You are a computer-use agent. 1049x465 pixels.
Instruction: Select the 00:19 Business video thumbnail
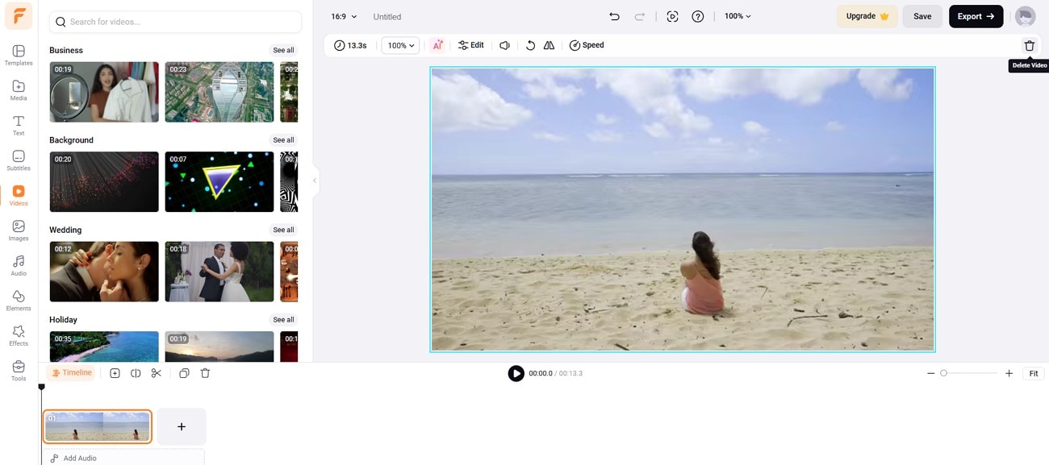click(x=104, y=92)
